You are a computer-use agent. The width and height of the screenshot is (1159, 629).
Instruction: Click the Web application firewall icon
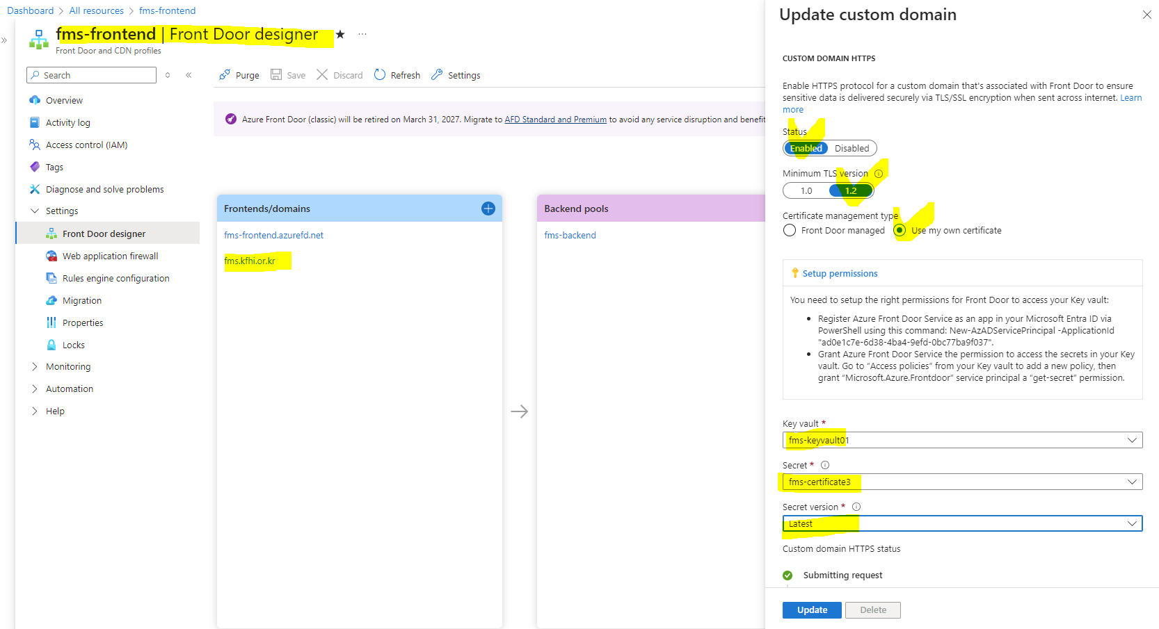pos(51,256)
